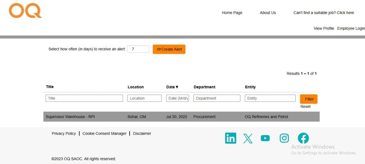Open the Privacy Policy link
Image resolution: width=365 pixels, height=164 pixels.
64,133
